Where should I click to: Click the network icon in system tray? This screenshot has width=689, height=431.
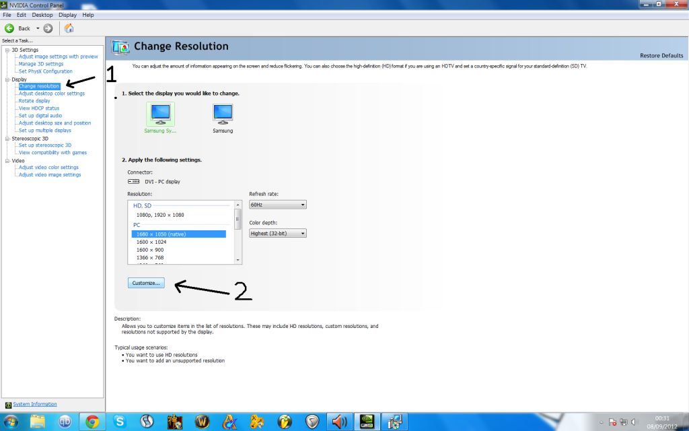[x=623, y=422]
